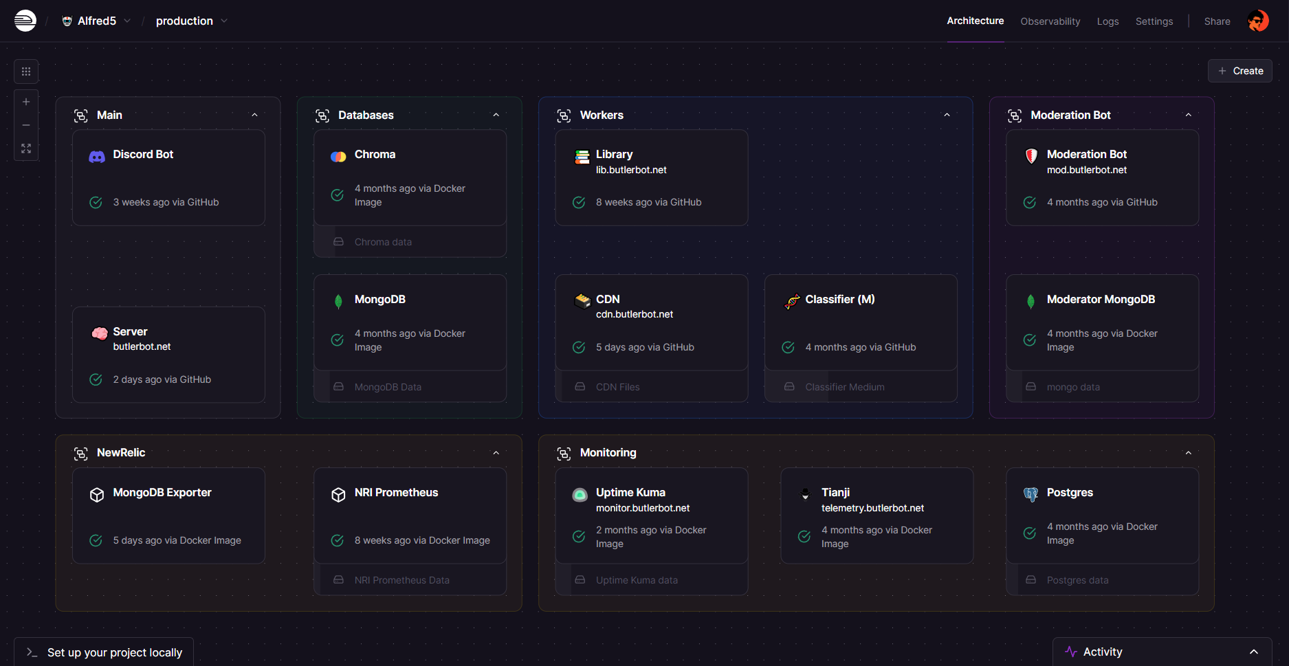The height and width of the screenshot is (666, 1289).
Task: Click the Discord Bot service icon
Action: point(97,156)
